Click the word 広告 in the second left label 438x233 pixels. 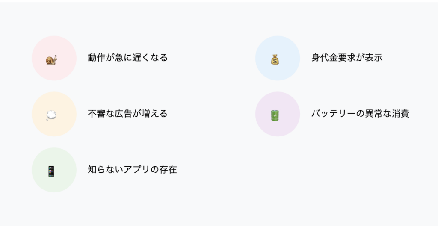click(x=123, y=114)
